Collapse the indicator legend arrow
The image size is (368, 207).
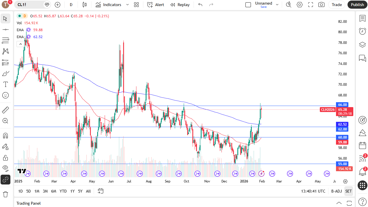pos(20,44)
